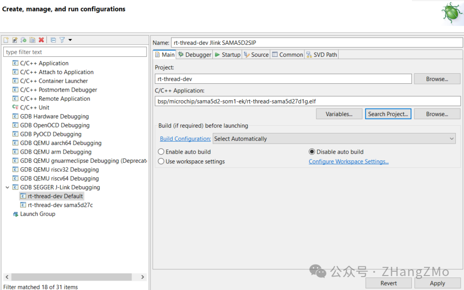Click Export launch configuration icon
464x290 pixels.
(x=23, y=40)
